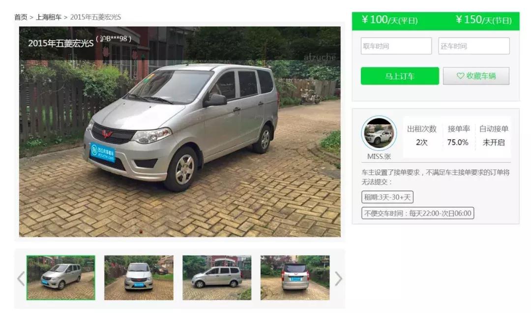Click the ¥150/天 holiday price label

[483, 20]
